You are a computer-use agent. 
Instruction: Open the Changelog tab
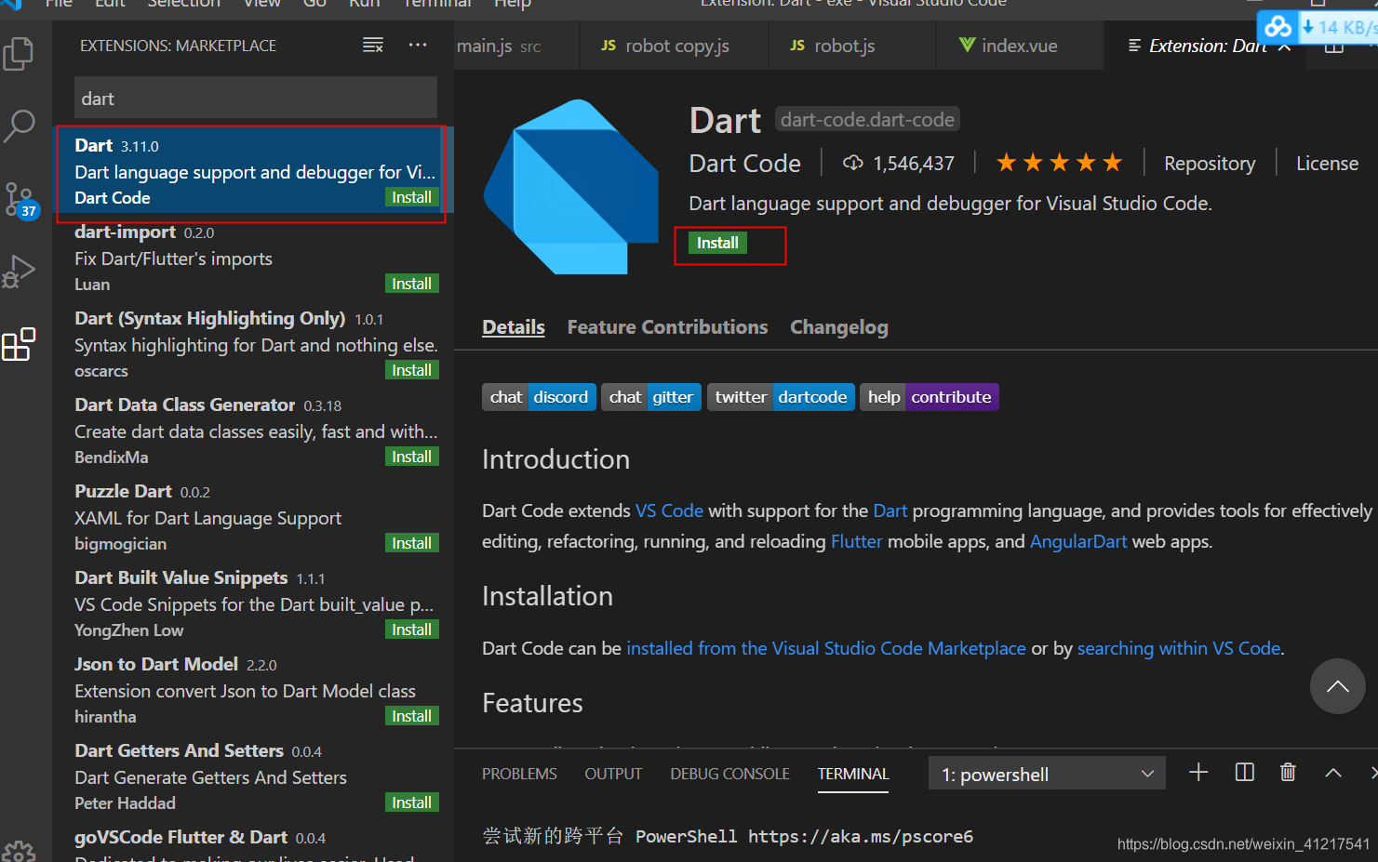839,327
